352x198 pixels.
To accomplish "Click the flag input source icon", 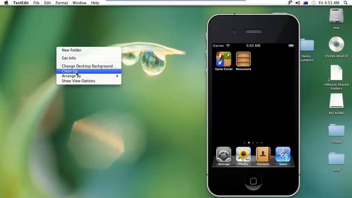I will [x=306, y=3].
